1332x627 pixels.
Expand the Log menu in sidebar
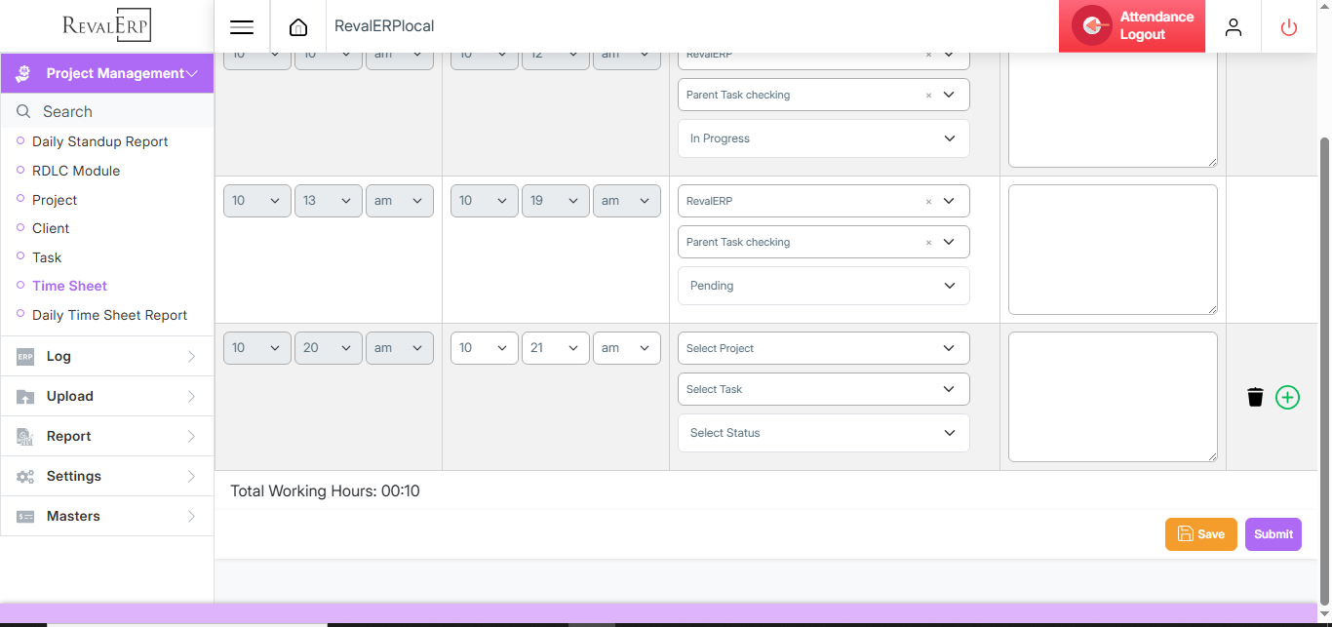point(107,356)
